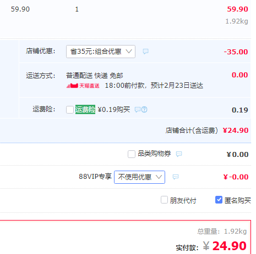Click the 朋友代付 label text
This screenshot has height=254, width=256.
pos(183,201)
